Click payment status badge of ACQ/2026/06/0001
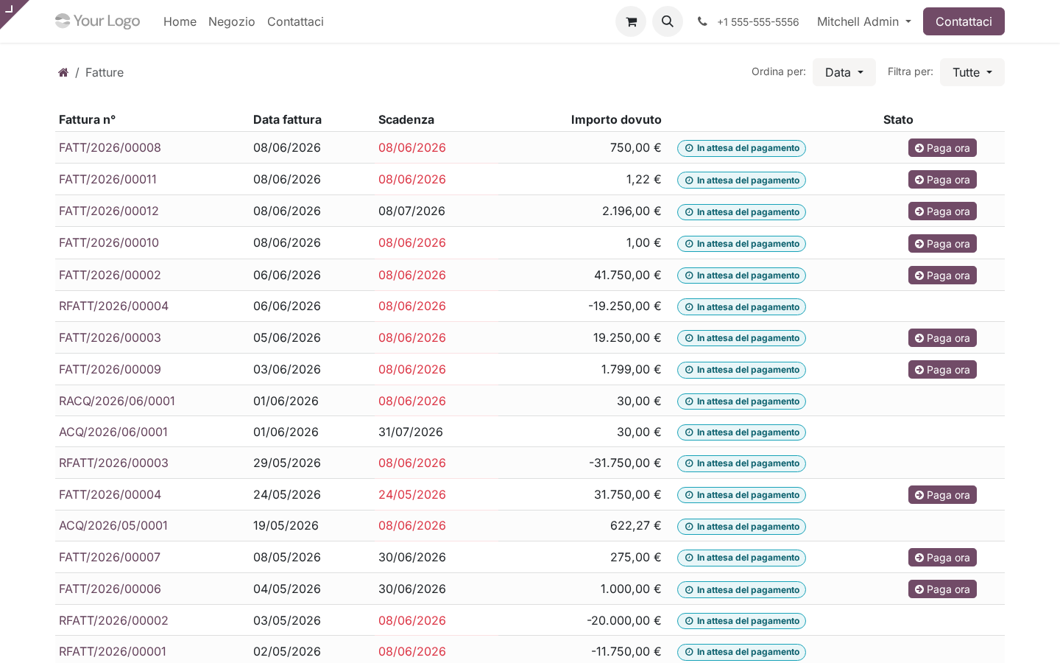Image resolution: width=1060 pixels, height=663 pixels. [x=741, y=432]
